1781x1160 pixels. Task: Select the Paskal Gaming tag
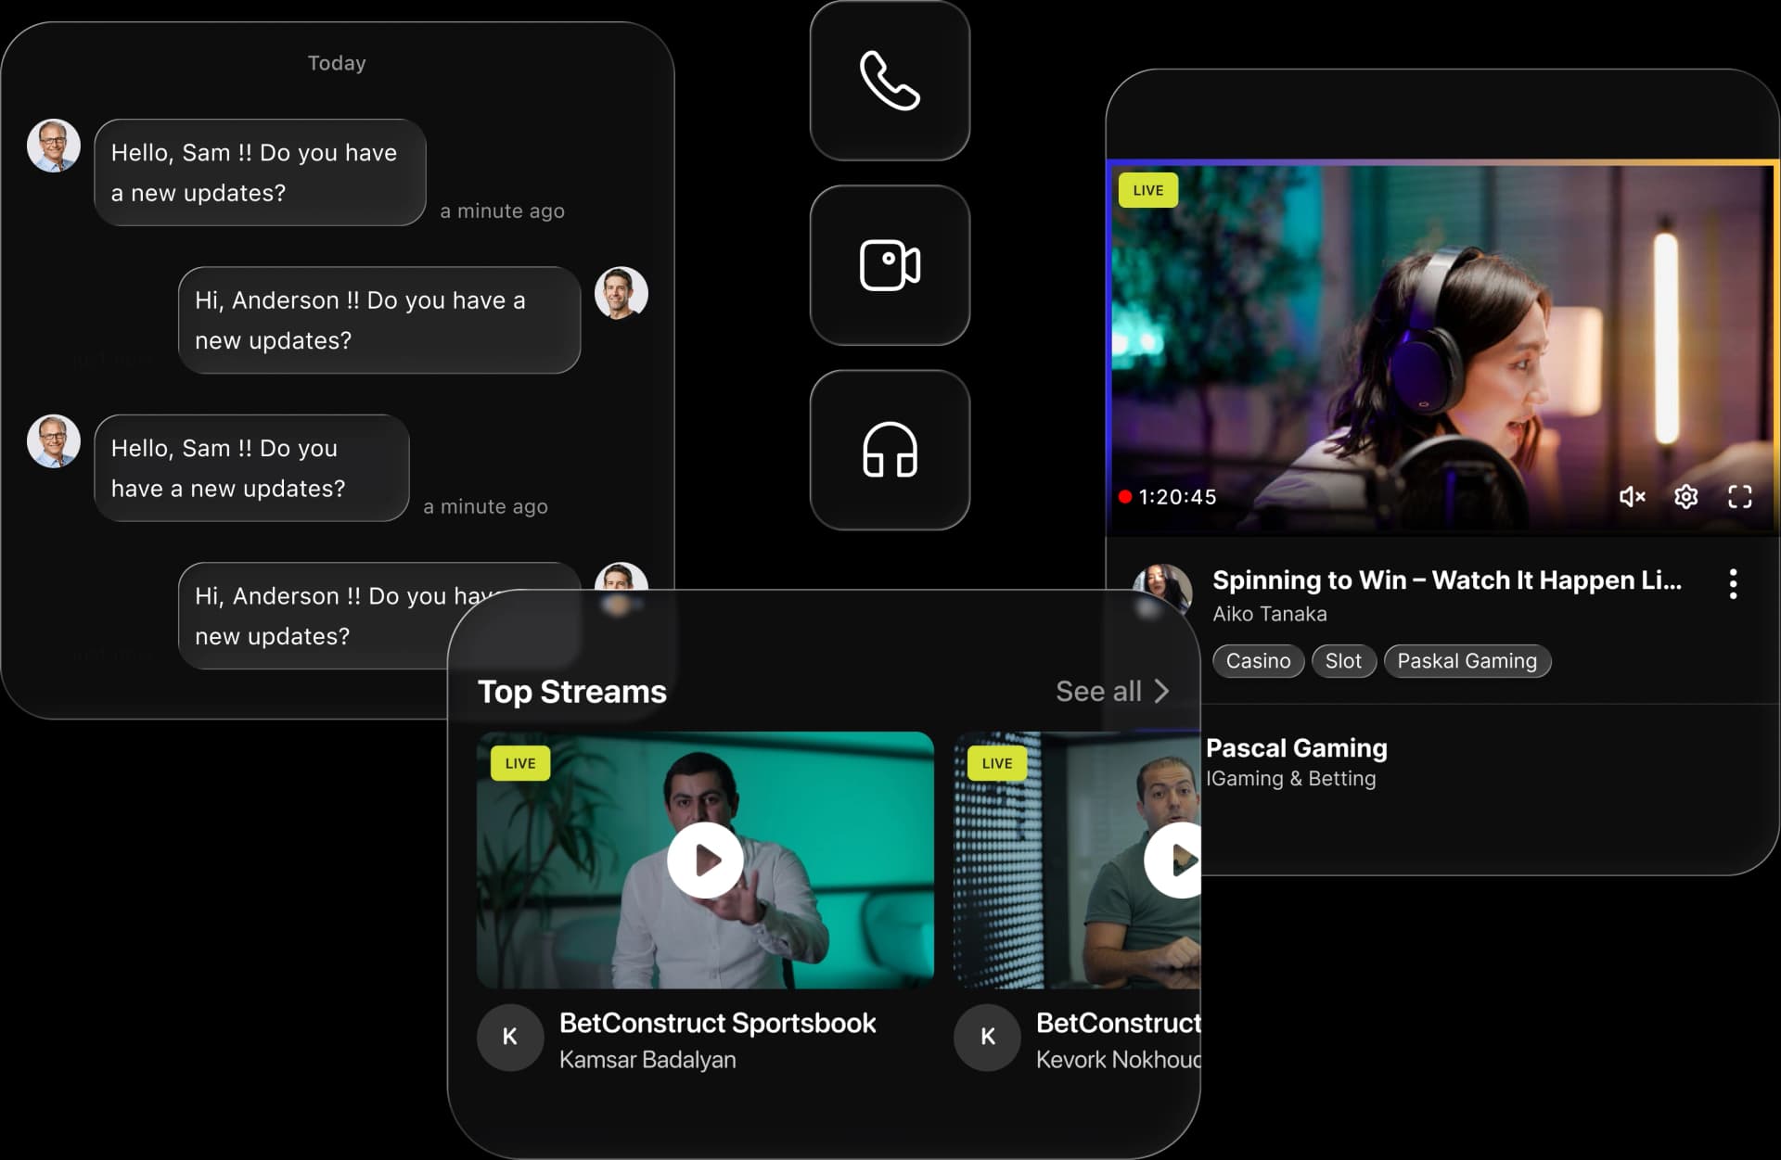(x=1467, y=661)
